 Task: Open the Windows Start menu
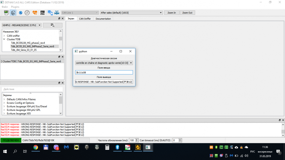click(5, 151)
